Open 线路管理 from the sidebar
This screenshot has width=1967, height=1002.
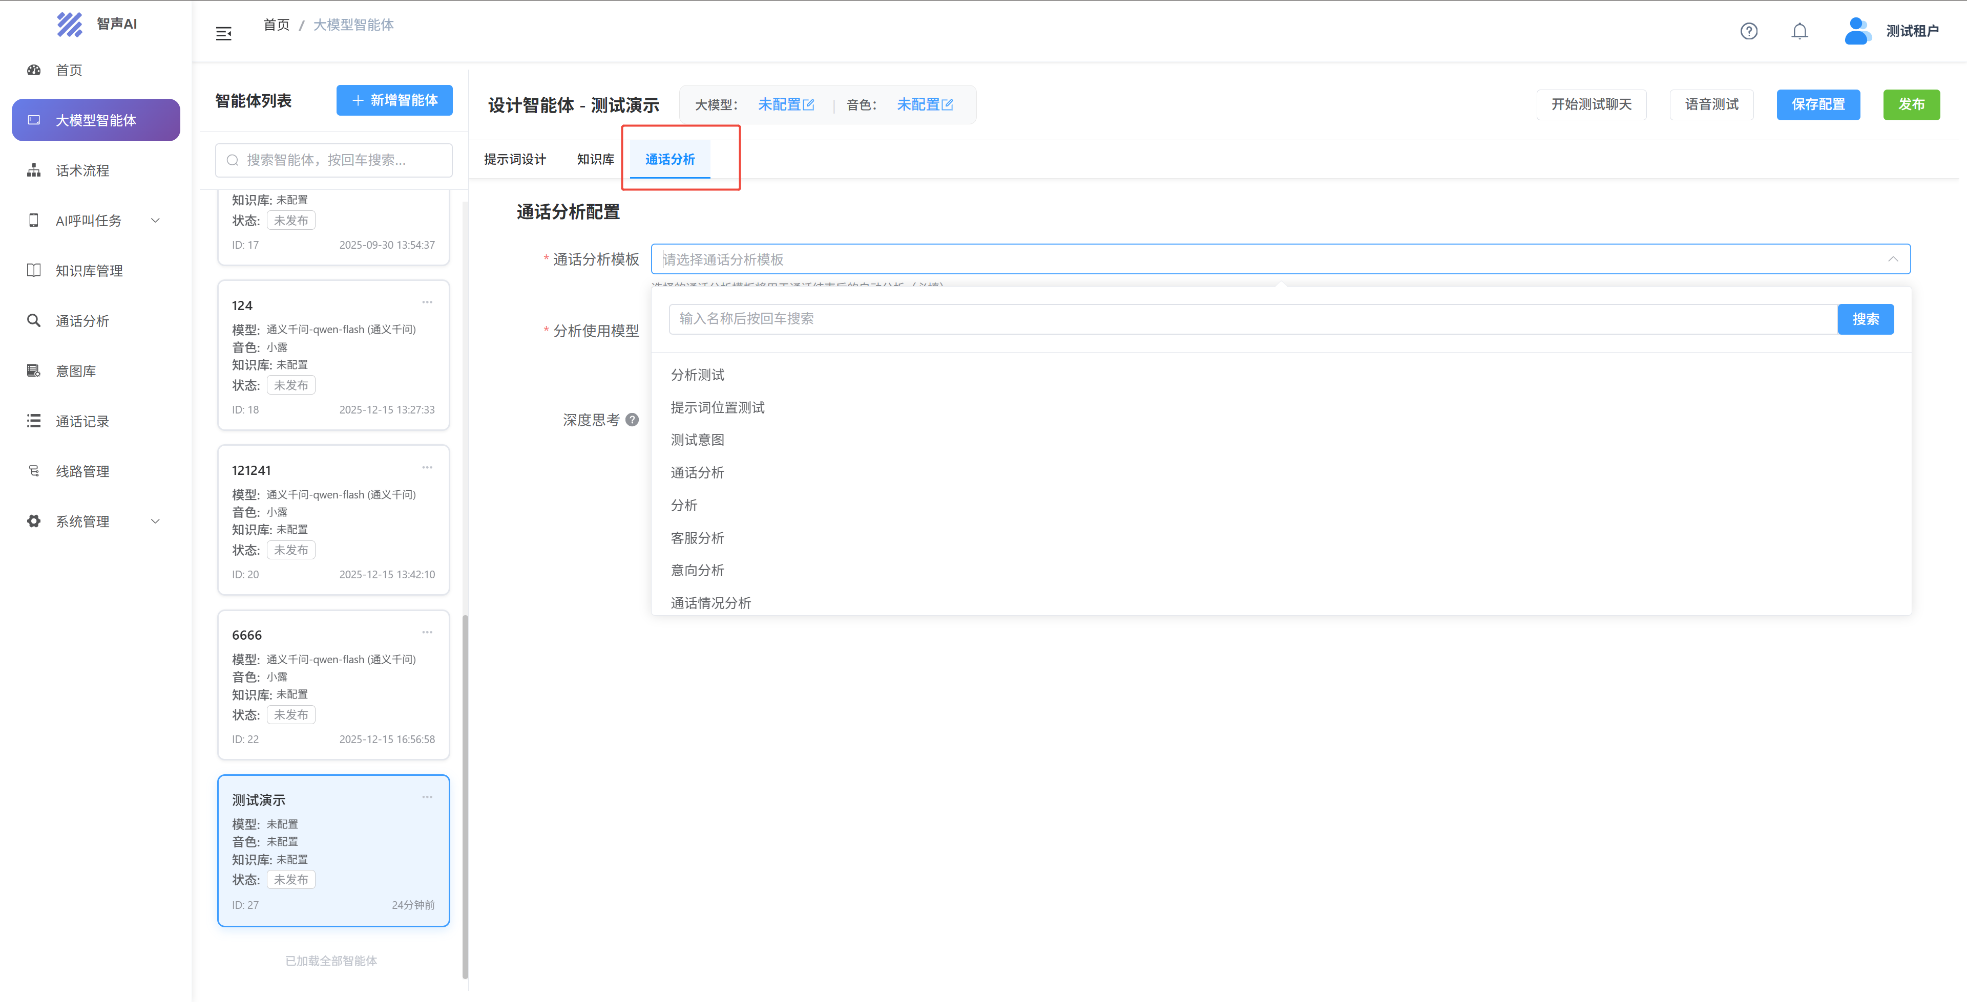point(34,470)
